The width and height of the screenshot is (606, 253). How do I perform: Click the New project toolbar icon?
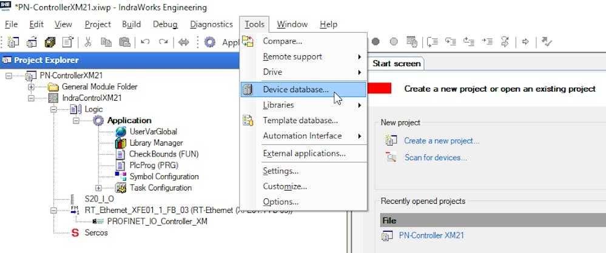pos(13,42)
